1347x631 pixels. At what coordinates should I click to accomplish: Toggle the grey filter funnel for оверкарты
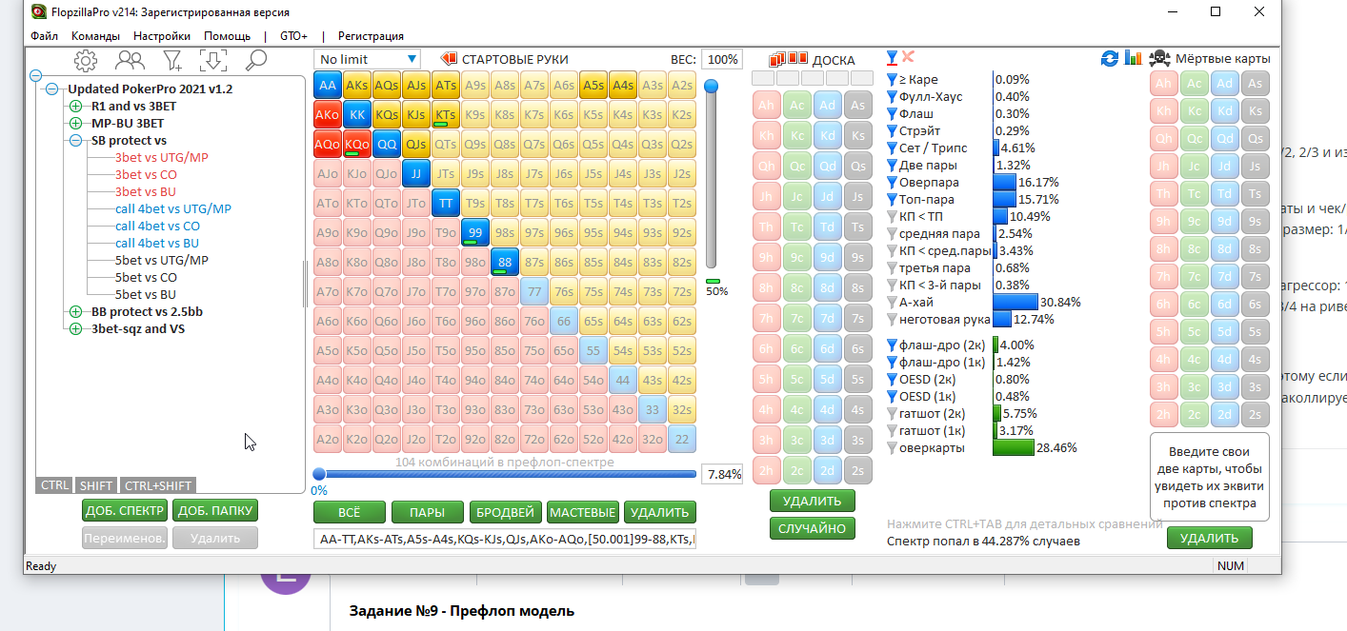pos(893,448)
